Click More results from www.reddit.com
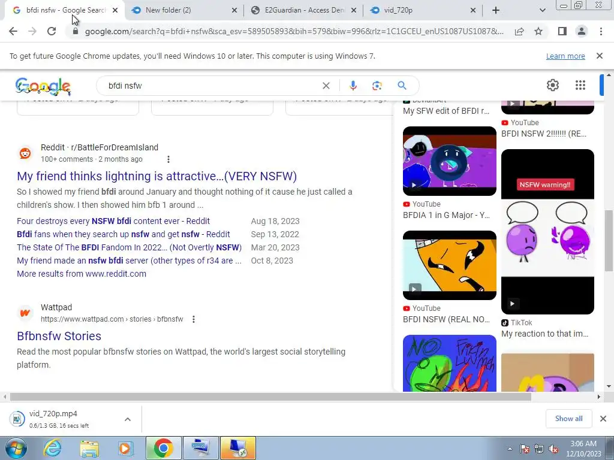 point(82,274)
